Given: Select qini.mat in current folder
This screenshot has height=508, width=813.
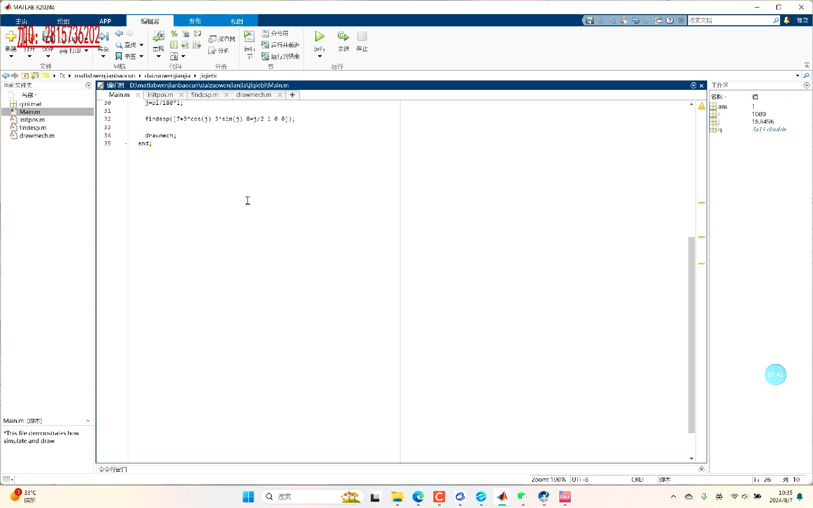Looking at the screenshot, I should tap(31, 104).
